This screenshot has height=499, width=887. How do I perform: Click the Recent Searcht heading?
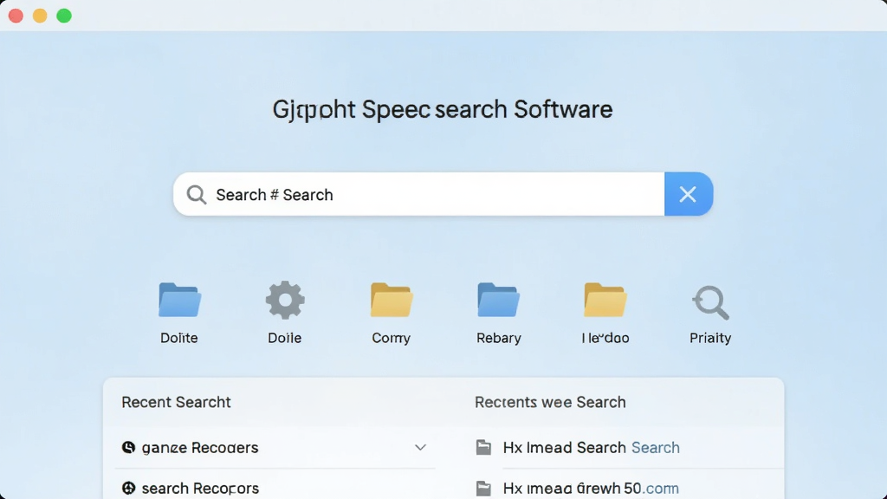[176, 402]
